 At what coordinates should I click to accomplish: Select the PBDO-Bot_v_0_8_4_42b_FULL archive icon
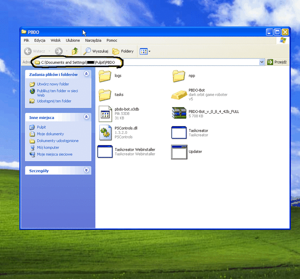179,113
